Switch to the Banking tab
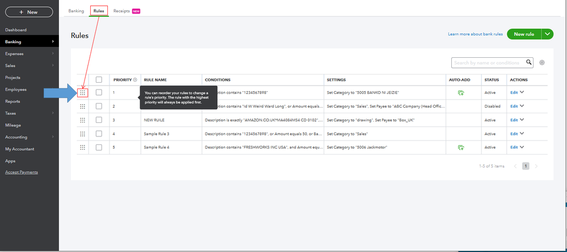The height and width of the screenshot is (252, 567). tap(76, 11)
